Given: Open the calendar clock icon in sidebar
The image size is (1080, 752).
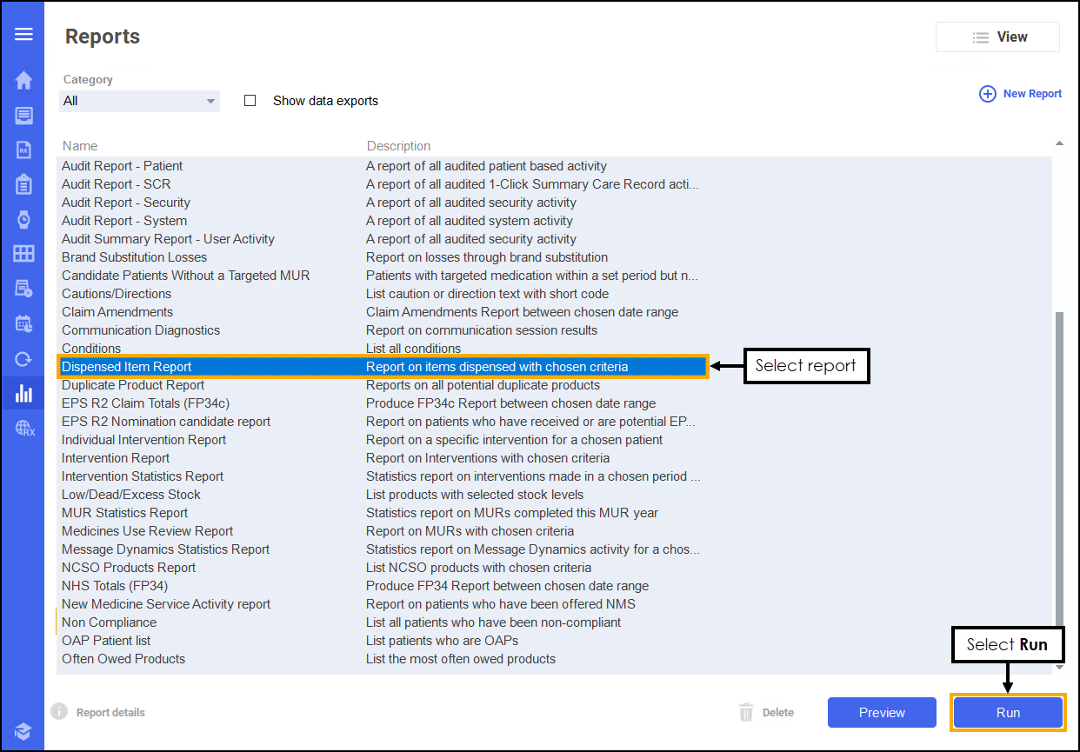Looking at the screenshot, I should (x=23, y=323).
